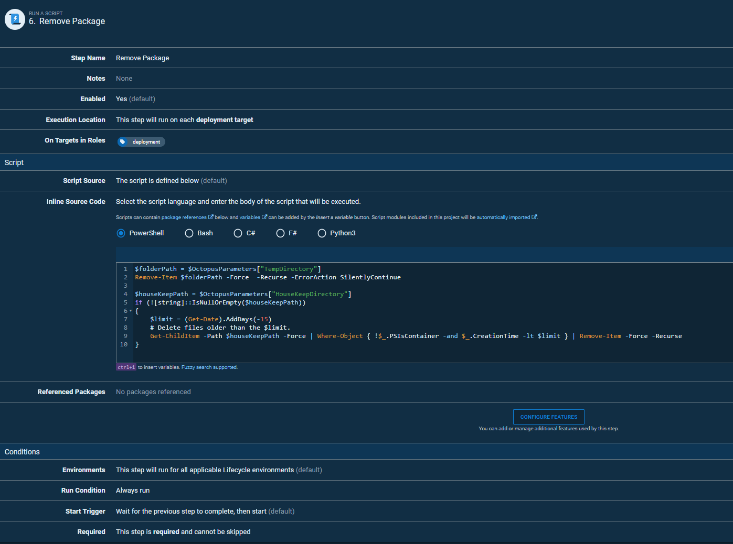Select the Bash script language
The width and height of the screenshot is (733, 544).
pyautogui.click(x=189, y=233)
